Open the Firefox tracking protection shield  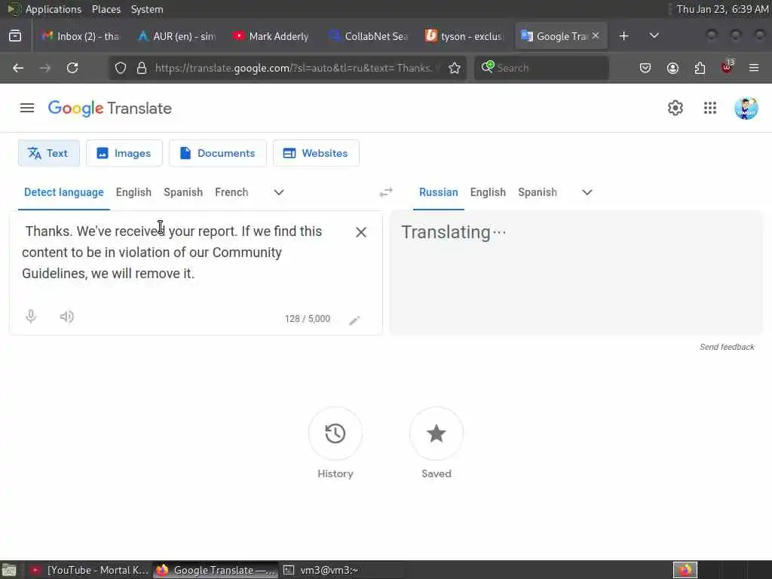pos(121,68)
